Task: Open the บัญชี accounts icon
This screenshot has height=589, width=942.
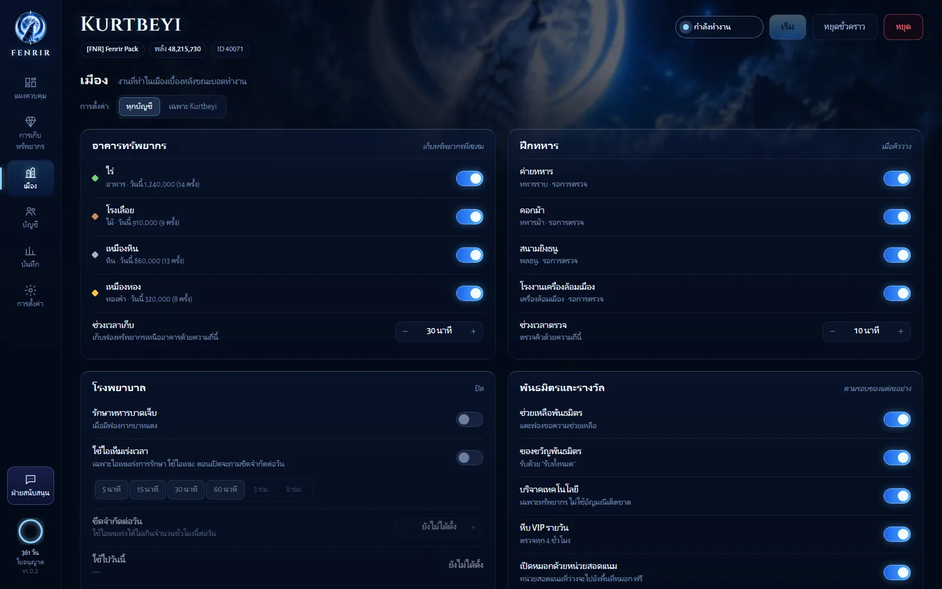Action: 31,211
